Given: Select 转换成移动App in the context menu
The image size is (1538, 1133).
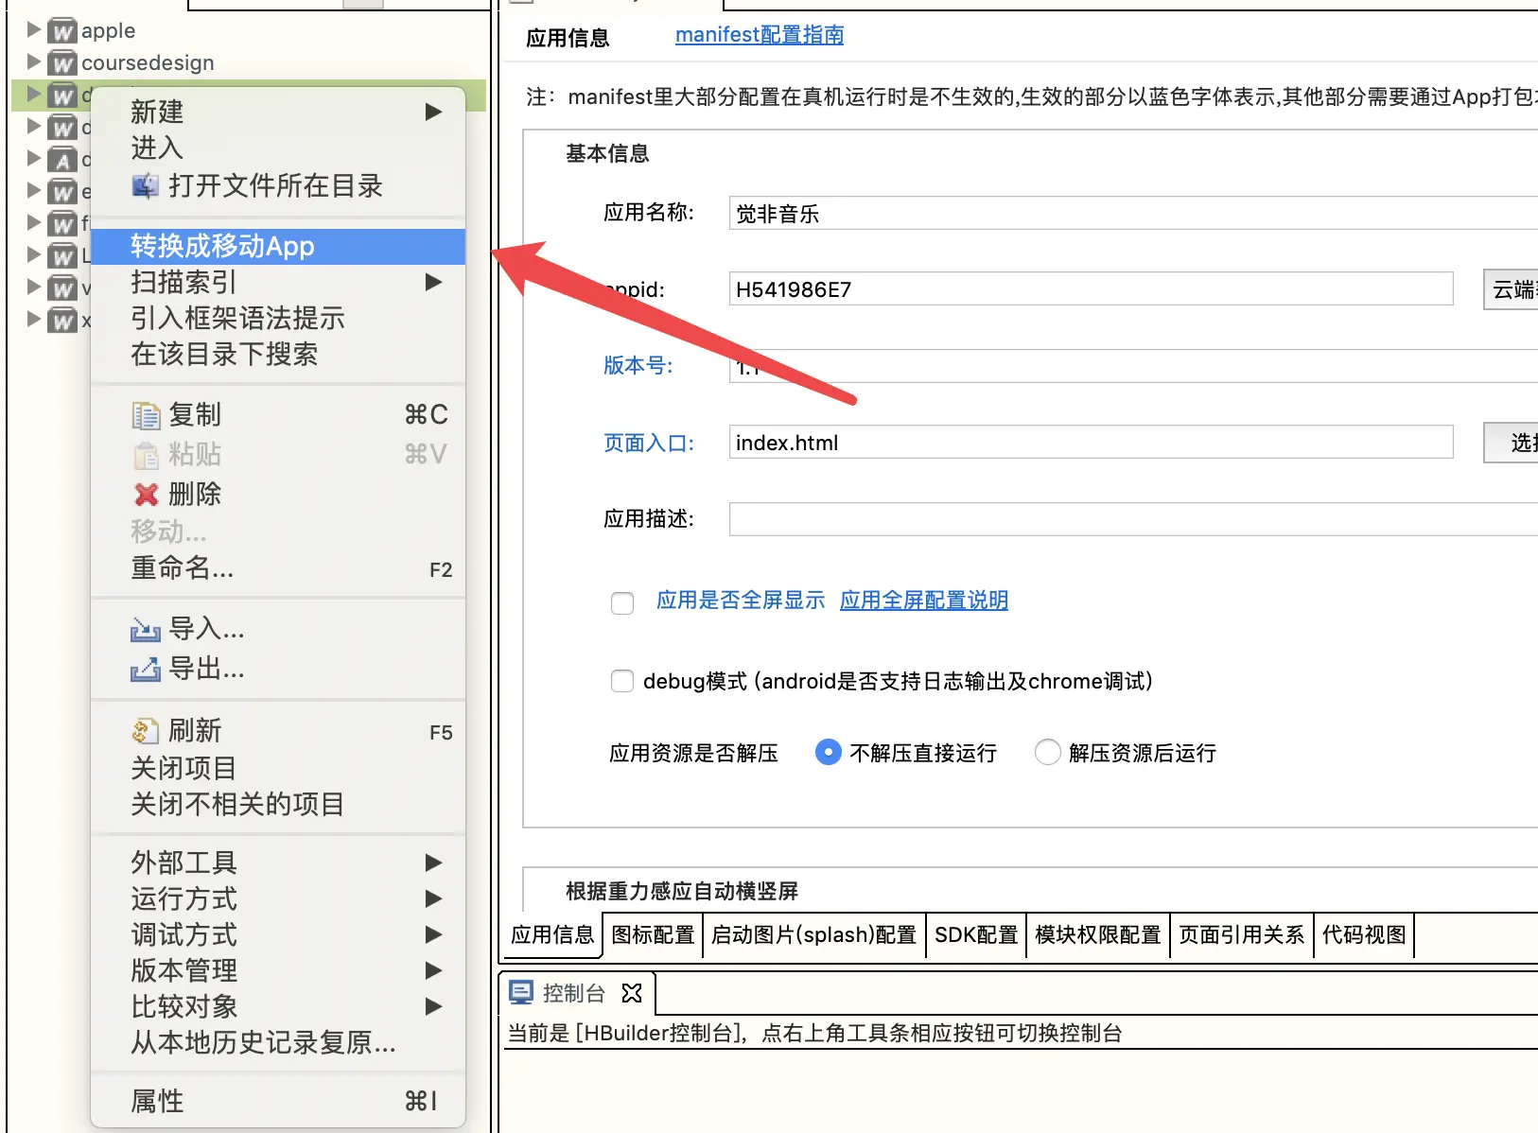Looking at the screenshot, I should tap(223, 246).
